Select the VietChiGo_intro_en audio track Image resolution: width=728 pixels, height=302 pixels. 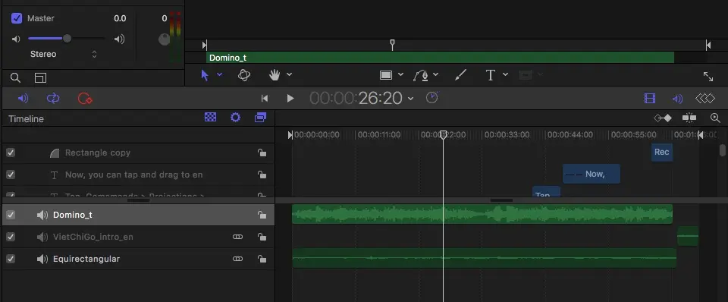pos(138,237)
